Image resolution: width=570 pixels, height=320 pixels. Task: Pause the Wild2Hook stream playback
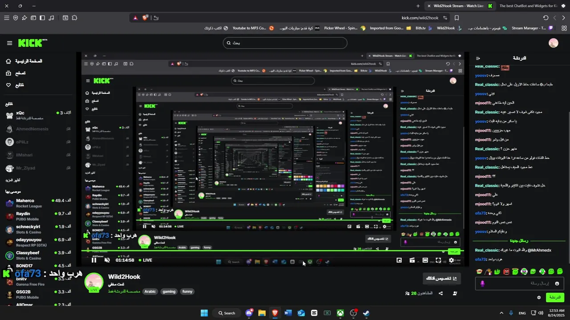(x=94, y=260)
